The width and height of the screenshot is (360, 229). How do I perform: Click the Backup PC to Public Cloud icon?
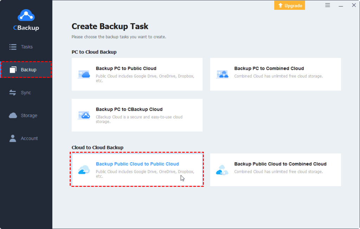coord(84,74)
